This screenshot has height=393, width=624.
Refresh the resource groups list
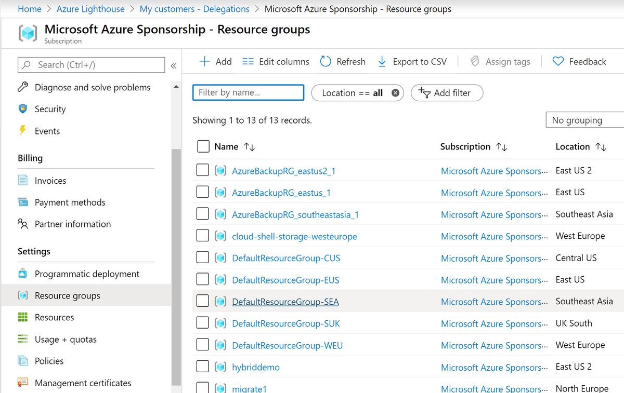[x=343, y=61]
